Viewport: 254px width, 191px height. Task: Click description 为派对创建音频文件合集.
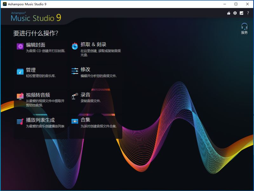tap(98, 126)
